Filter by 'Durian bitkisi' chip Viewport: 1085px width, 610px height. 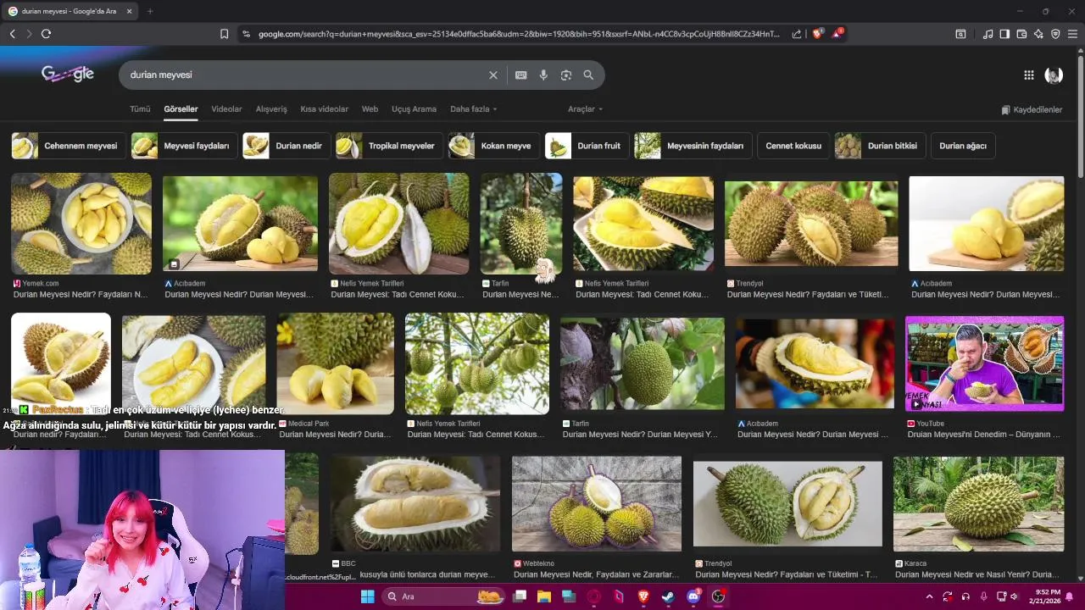(x=880, y=146)
